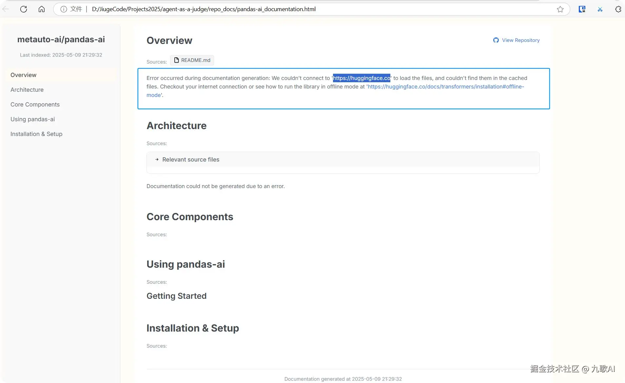
Task: Go to the browser home page icon
Action: (42, 9)
